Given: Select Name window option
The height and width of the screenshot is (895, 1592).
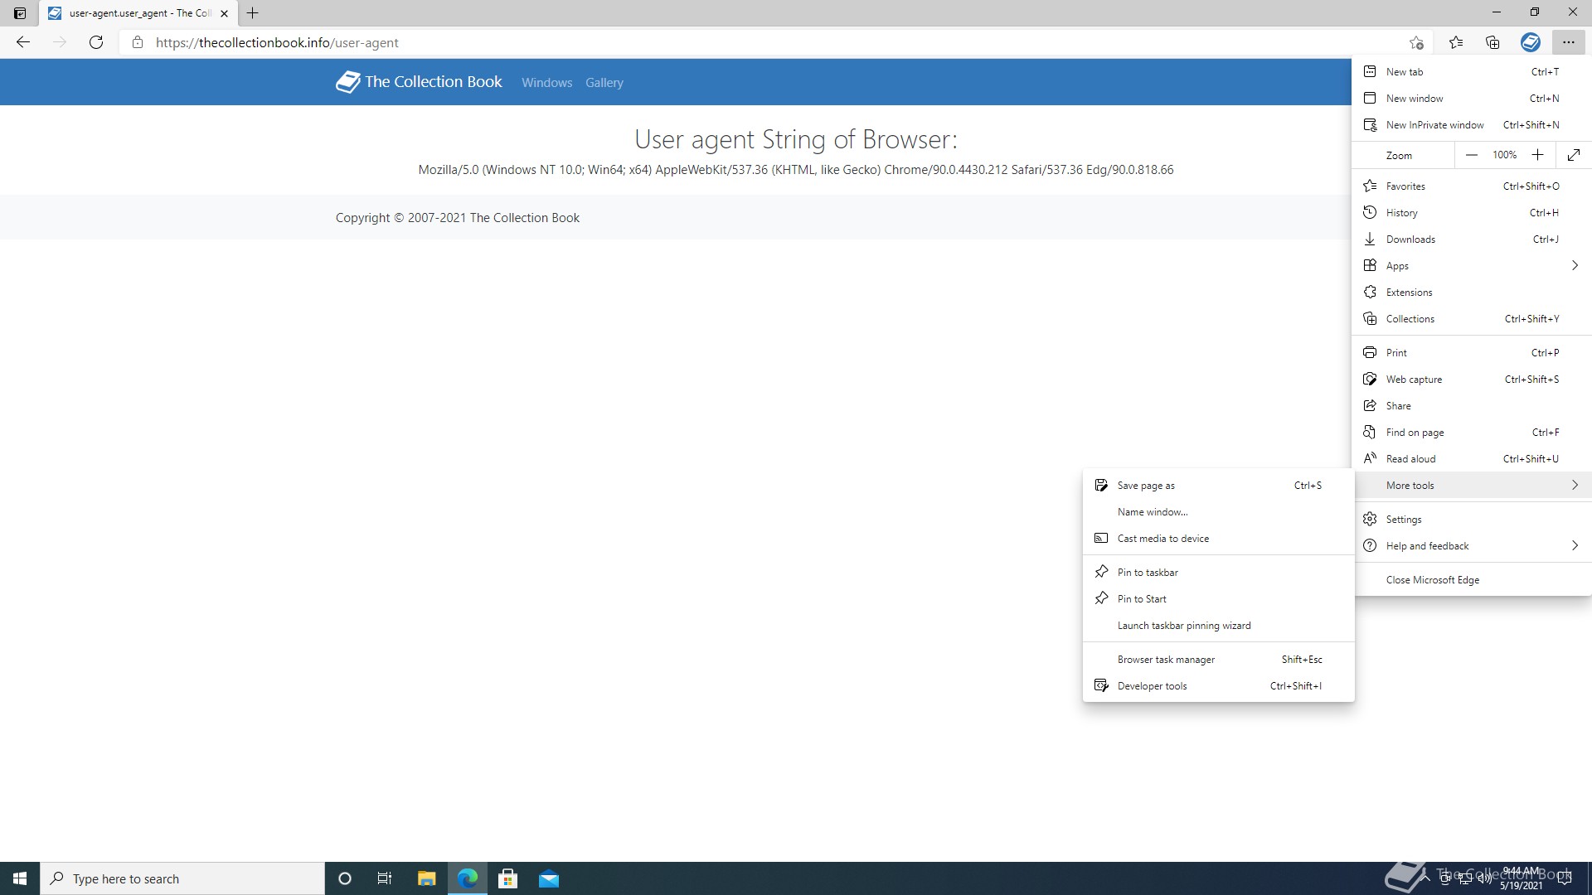Looking at the screenshot, I should tap(1218, 512).
